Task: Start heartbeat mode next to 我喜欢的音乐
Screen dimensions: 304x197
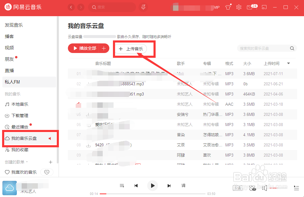Action: tap(47, 172)
